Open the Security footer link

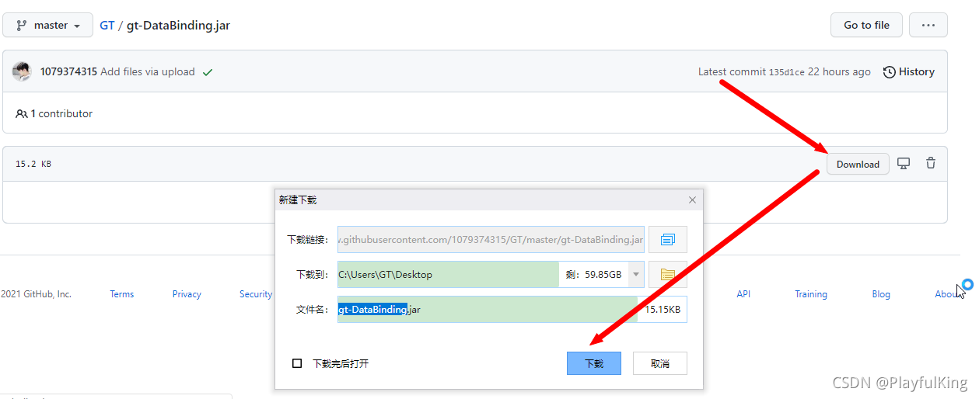click(256, 294)
